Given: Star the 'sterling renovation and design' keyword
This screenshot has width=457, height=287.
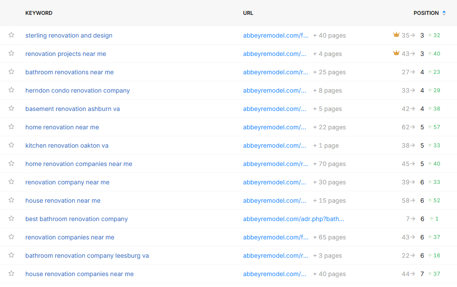Looking at the screenshot, I should (11, 35).
